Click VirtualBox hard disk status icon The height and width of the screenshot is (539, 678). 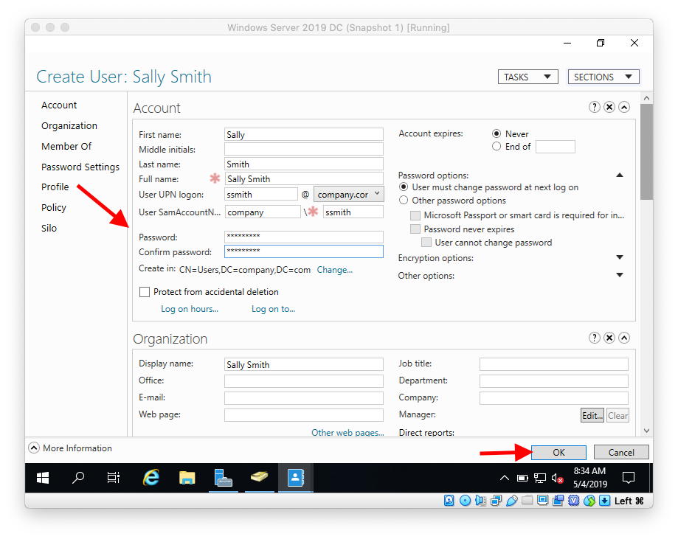pyautogui.click(x=449, y=501)
